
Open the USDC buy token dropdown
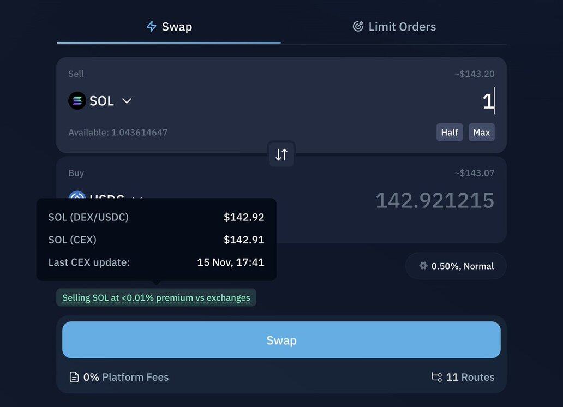(x=137, y=197)
